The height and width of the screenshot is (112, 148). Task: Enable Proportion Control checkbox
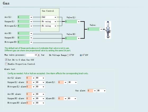pos(6,64)
